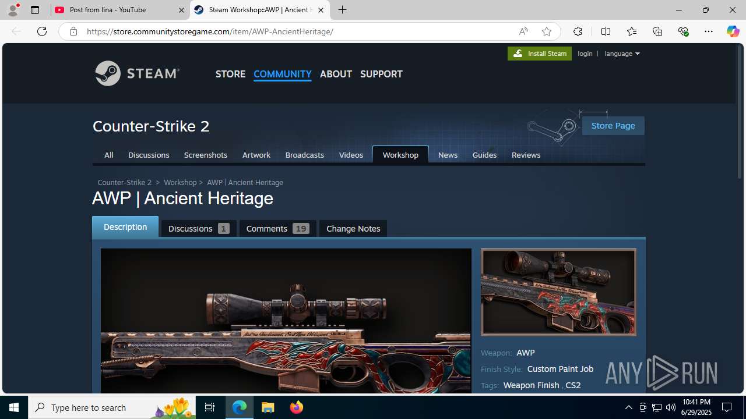
Task: Select the Videos tab
Action: point(351,155)
